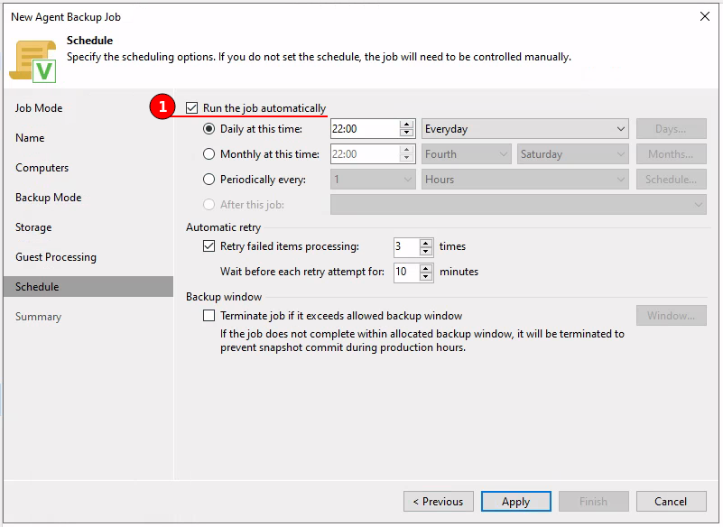Decrease the monthly time with down arrow

[406, 158]
